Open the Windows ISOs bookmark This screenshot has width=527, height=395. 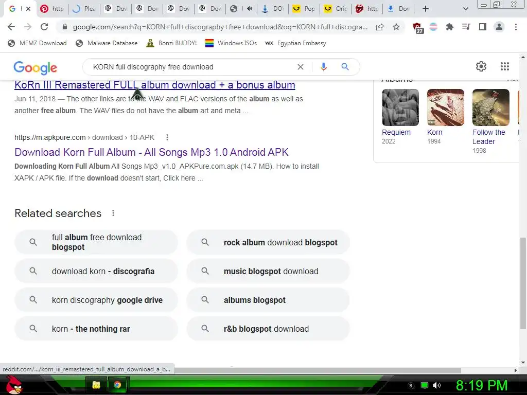click(x=231, y=43)
